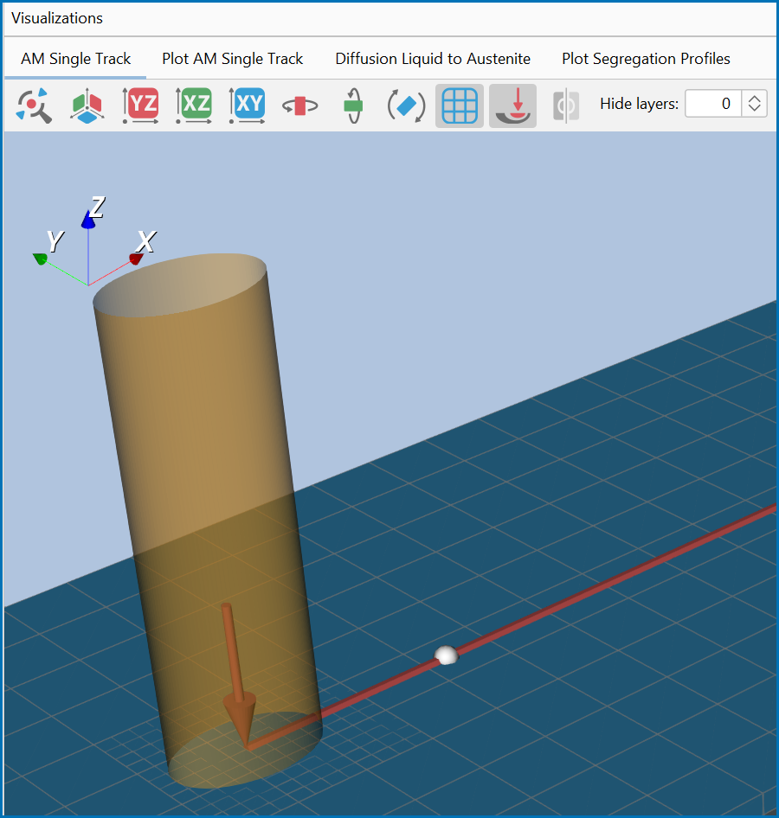Switch to Diffusion Liquid to Austenite tab
Image resolution: width=779 pixels, height=818 pixels.
[x=432, y=59]
